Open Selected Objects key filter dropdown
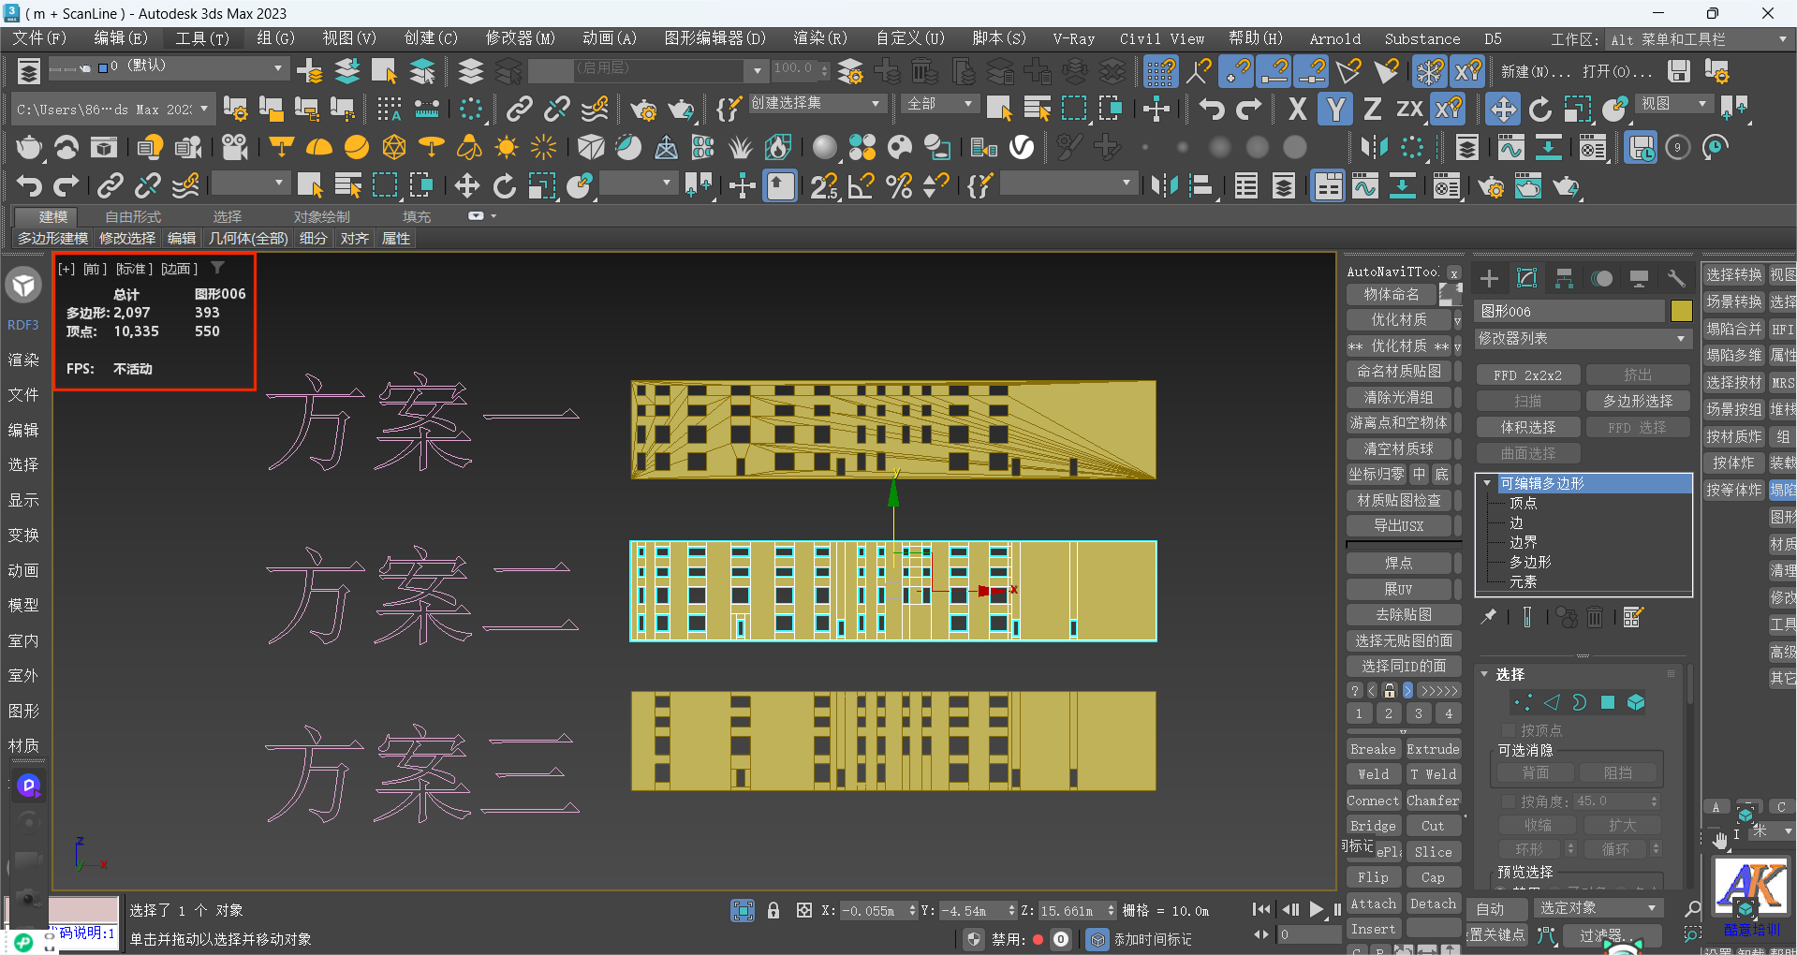Viewport: 1797px width, 955px height. (1598, 909)
